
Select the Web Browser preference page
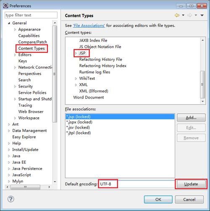pyautogui.click(x=31, y=112)
